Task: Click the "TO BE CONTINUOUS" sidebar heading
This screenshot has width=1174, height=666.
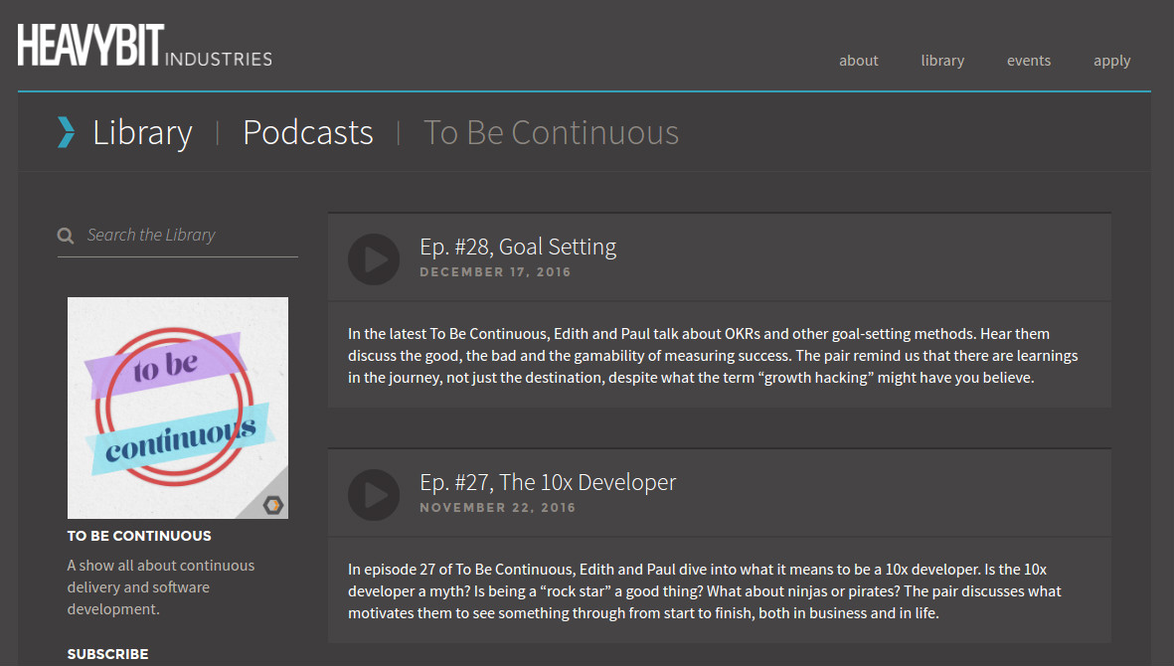Action: pyautogui.click(x=138, y=535)
